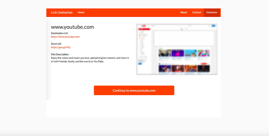Open the About page
The height and width of the screenshot is (136, 269).
coord(183,13)
